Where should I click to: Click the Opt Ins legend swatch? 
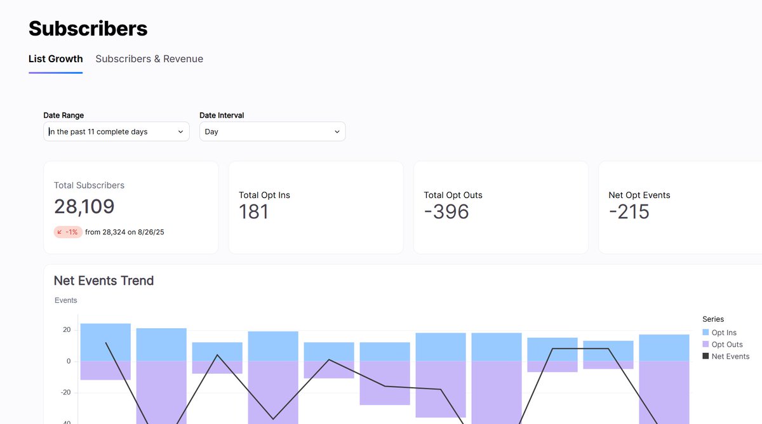coord(705,333)
